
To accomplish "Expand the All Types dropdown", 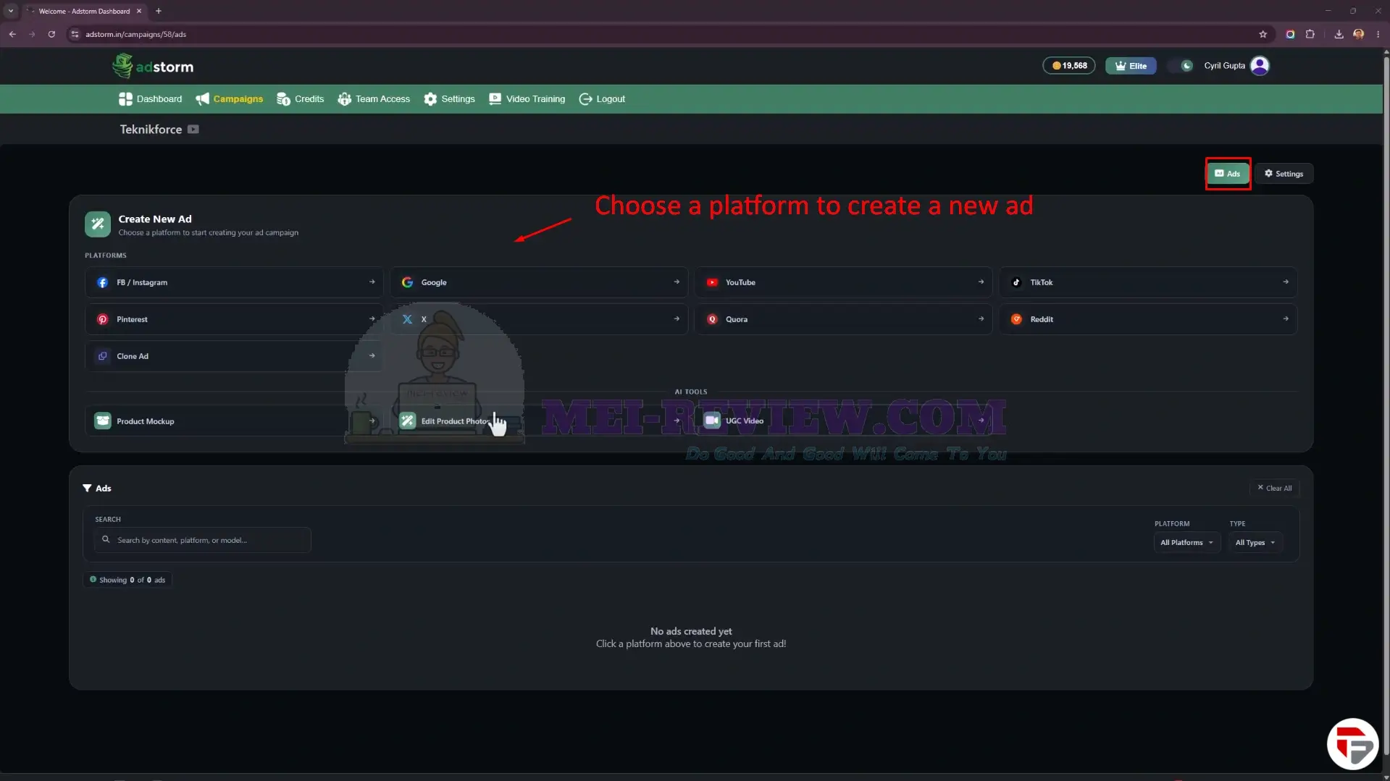I will coord(1255,543).
